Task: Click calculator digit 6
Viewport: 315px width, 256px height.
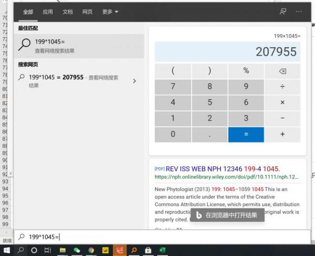Action: [x=246, y=102]
